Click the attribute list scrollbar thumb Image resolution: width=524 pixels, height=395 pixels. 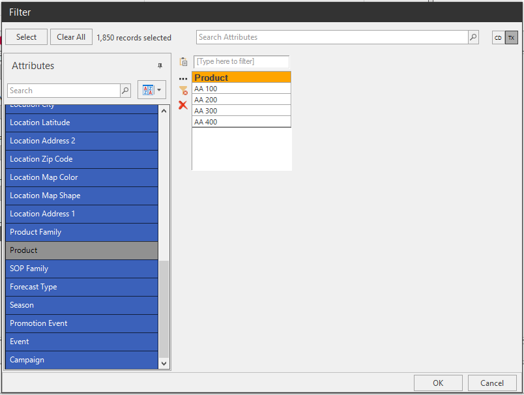coord(164,309)
